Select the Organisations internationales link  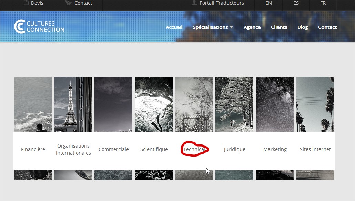(73, 149)
